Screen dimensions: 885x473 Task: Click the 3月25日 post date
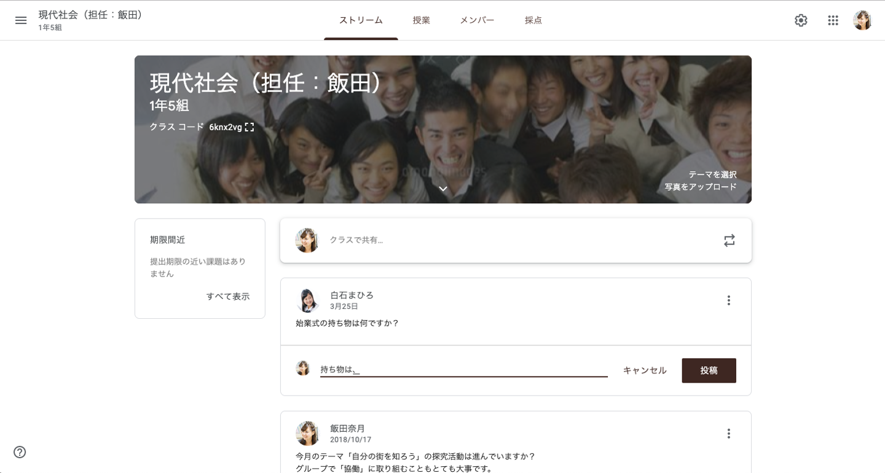(344, 307)
